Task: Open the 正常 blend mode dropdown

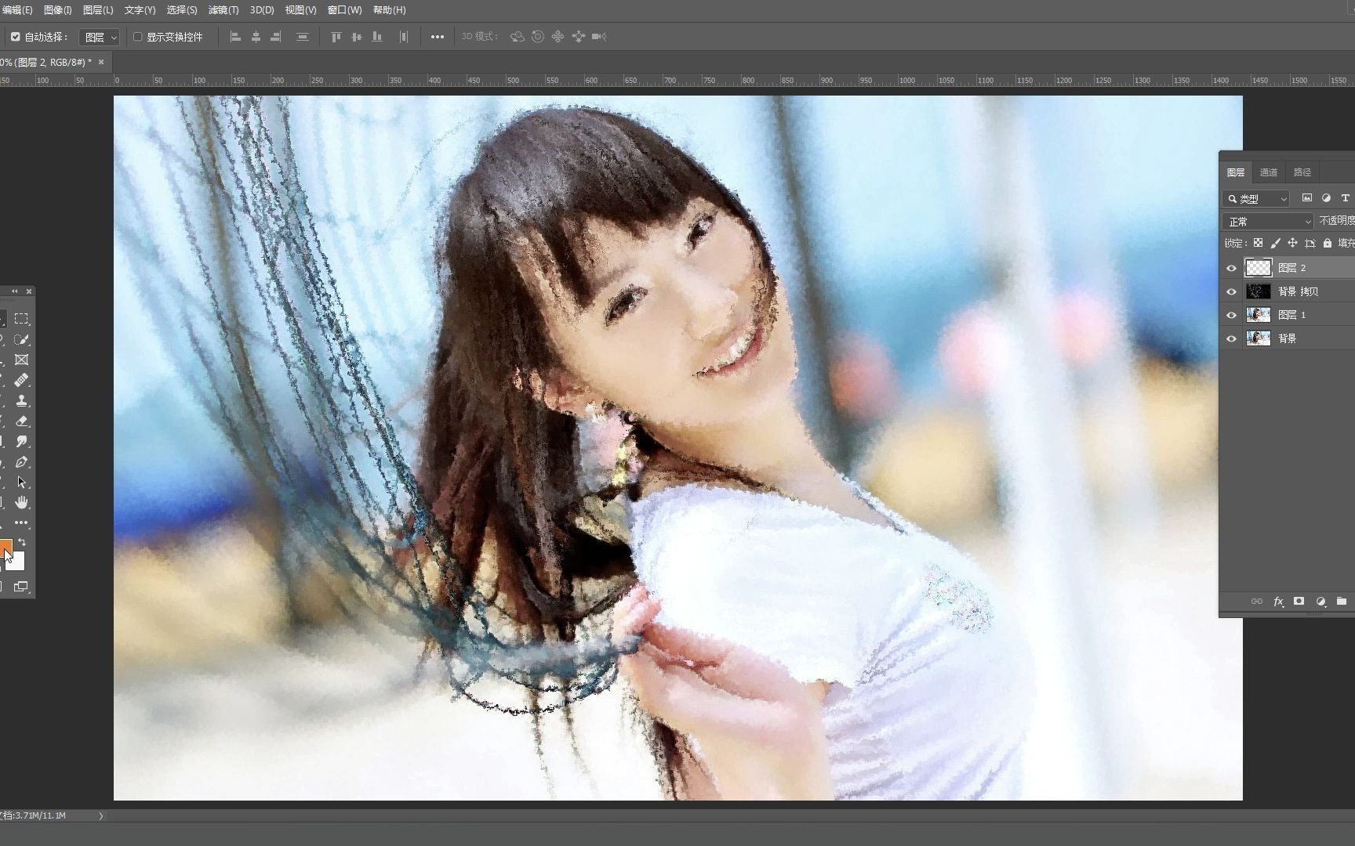Action: pos(1266,221)
